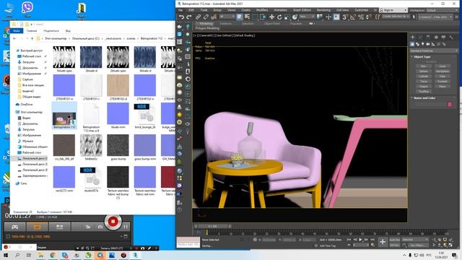
Task: Choose the Select and Move tool
Action: 271,17
